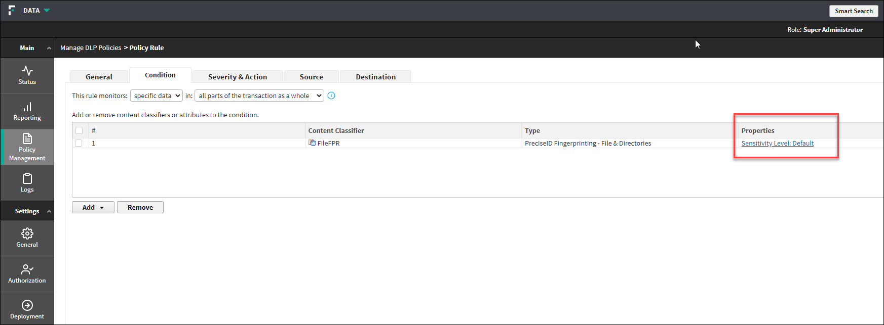Open the Logs section
Image resolution: width=884 pixels, height=325 pixels.
(27, 183)
